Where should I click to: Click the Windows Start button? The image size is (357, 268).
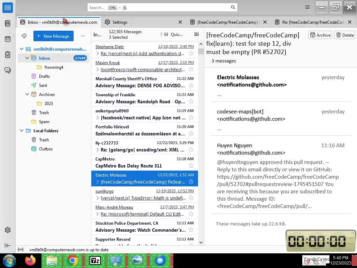(x=9, y=261)
